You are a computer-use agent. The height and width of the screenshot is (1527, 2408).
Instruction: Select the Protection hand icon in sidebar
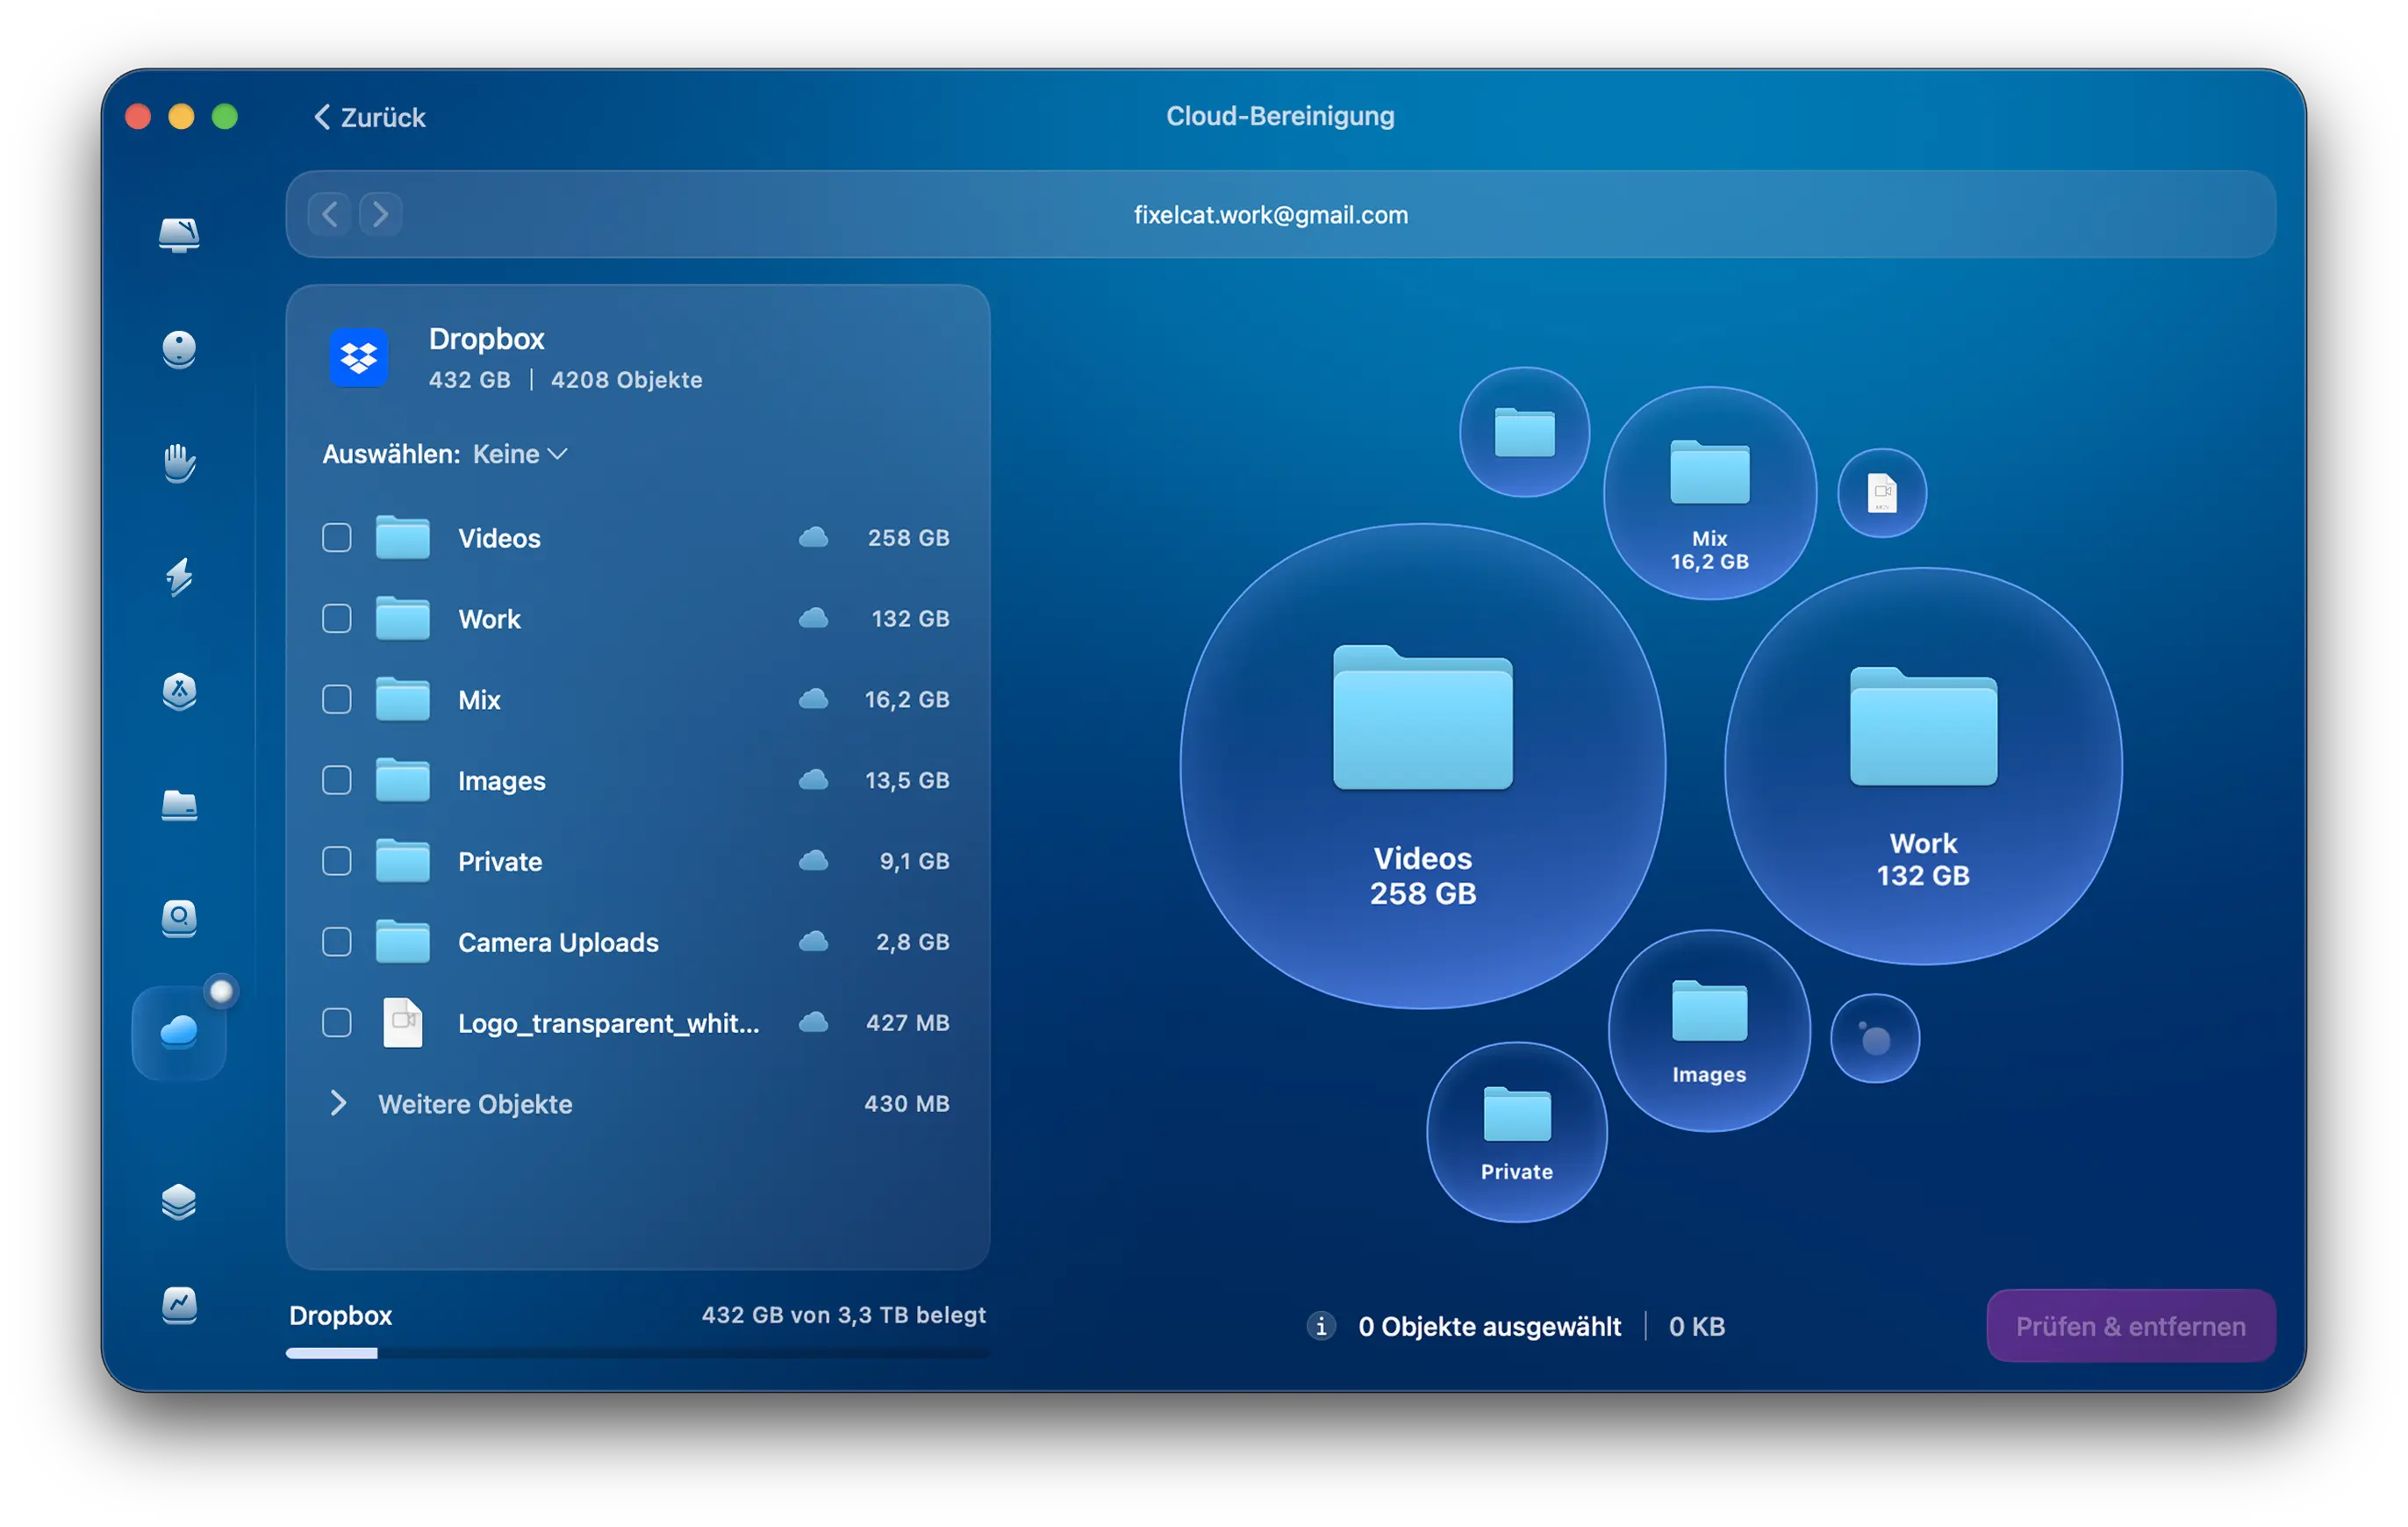(x=179, y=463)
